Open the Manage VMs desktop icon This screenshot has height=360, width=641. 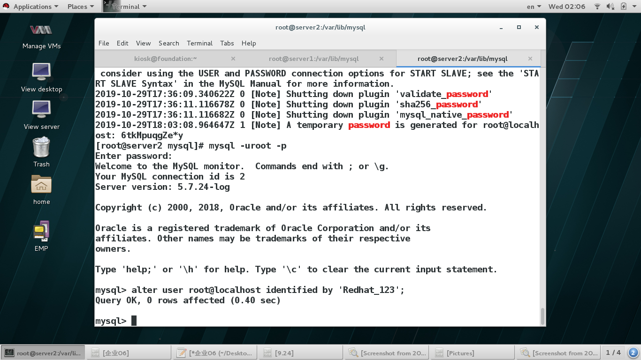click(41, 37)
